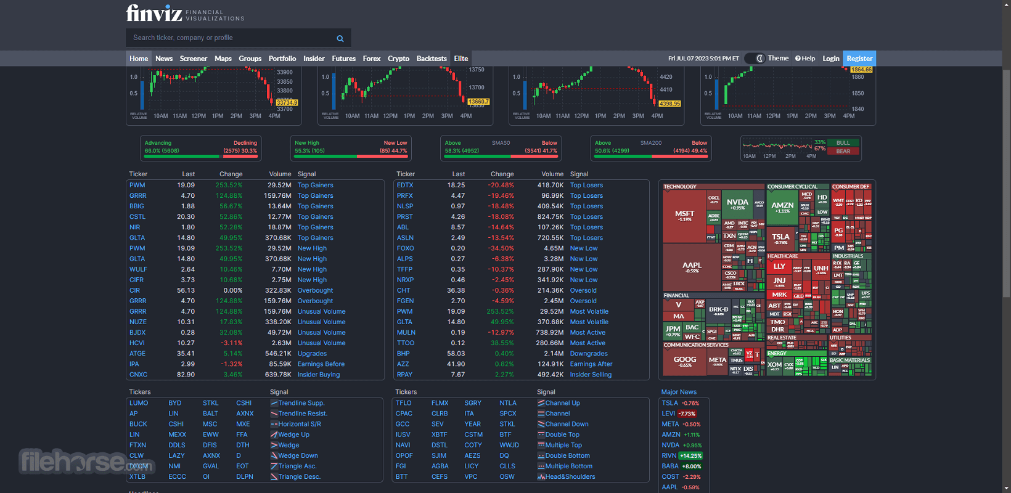The image size is (1011, 493).
Task: Open the Elite menu item
Action: point(461,59)
